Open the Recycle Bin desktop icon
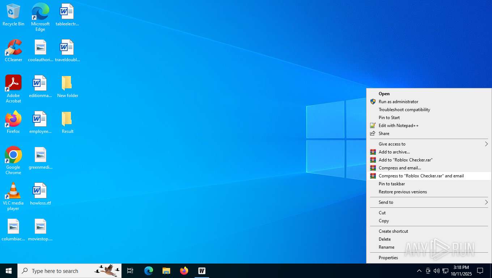492x278 pixels. tap(13, 15)
